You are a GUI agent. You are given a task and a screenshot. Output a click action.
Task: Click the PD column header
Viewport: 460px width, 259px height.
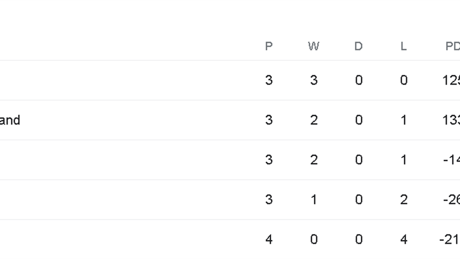452,46
